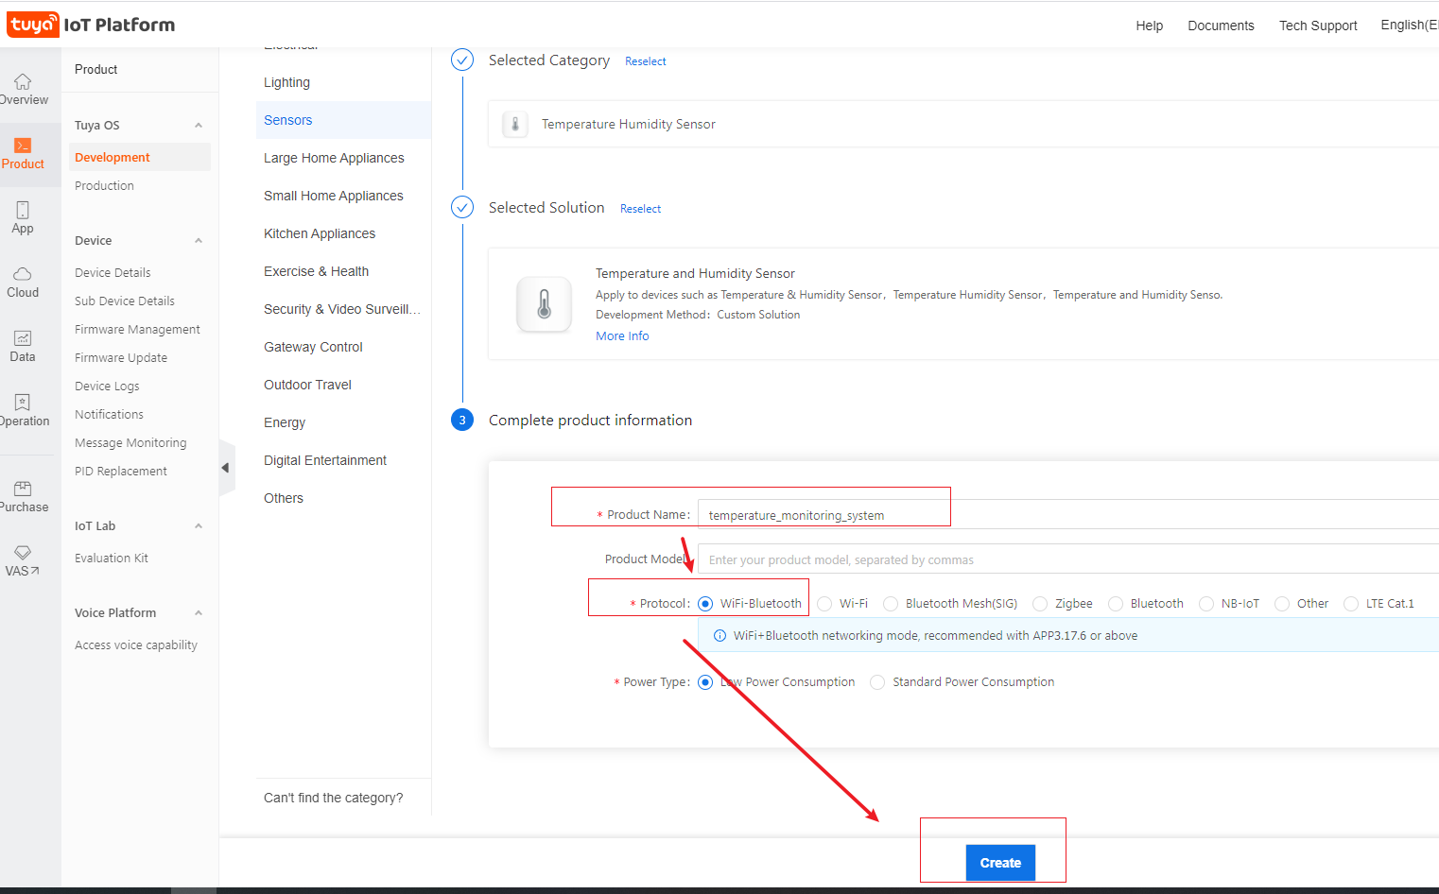This screenshot has width=1439, height=894.
Task: Open Firmware Management menu item
Action: tap(137, 329)
